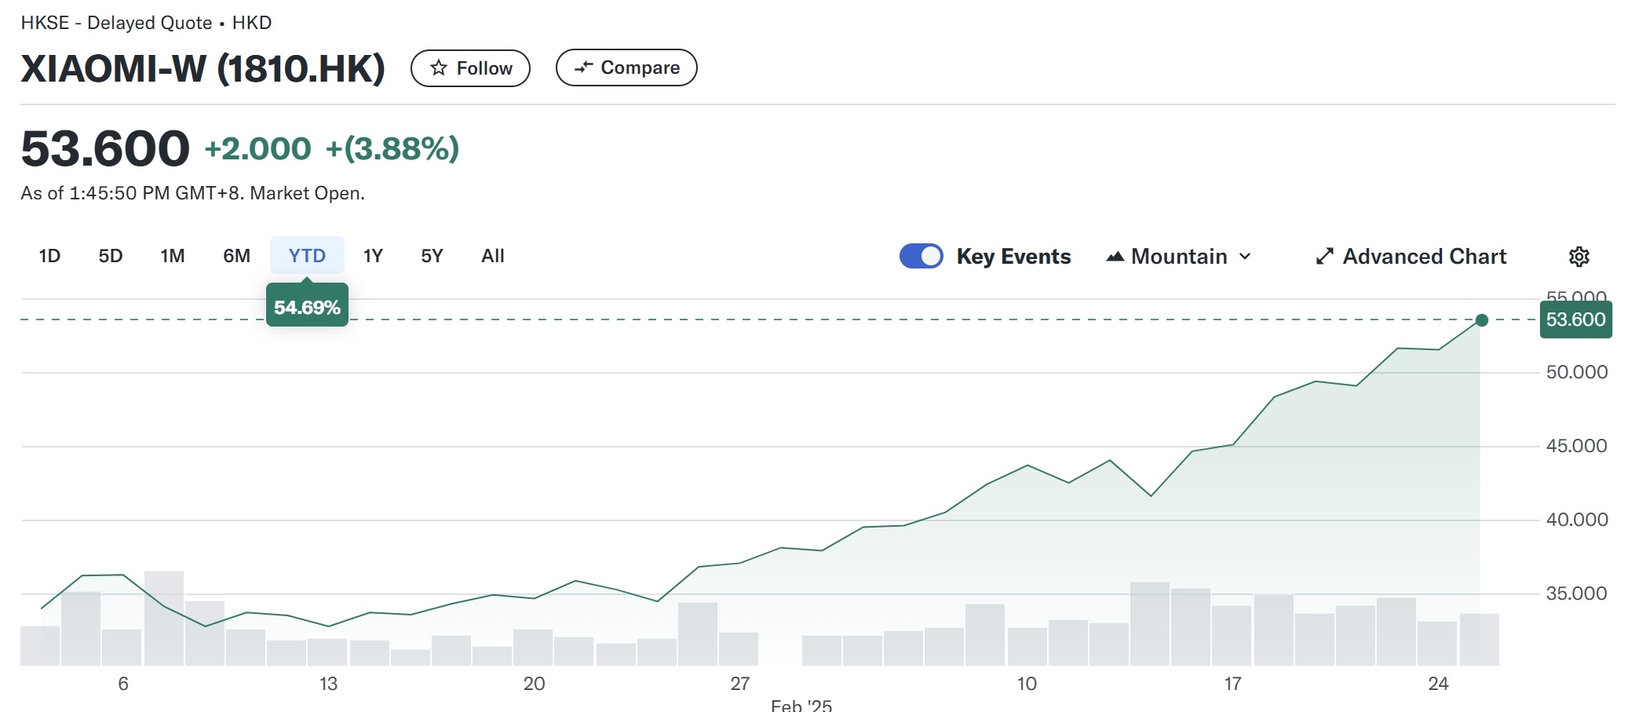Switch to the 5D time range

coord(111,256)
